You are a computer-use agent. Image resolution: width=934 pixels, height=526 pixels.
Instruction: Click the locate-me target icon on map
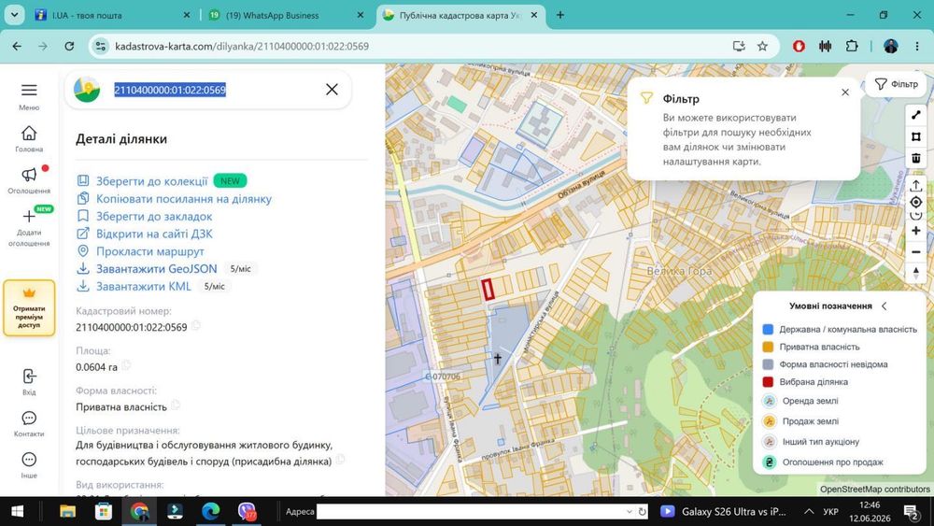click(916, 203)
